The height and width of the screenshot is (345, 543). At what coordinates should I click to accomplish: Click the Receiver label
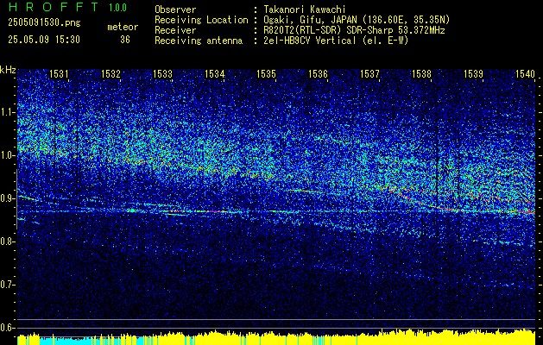(175, 30)
